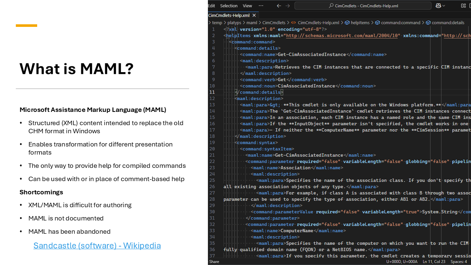
Task: Open the More actions ellipsis menu
Action: [261, 6]
